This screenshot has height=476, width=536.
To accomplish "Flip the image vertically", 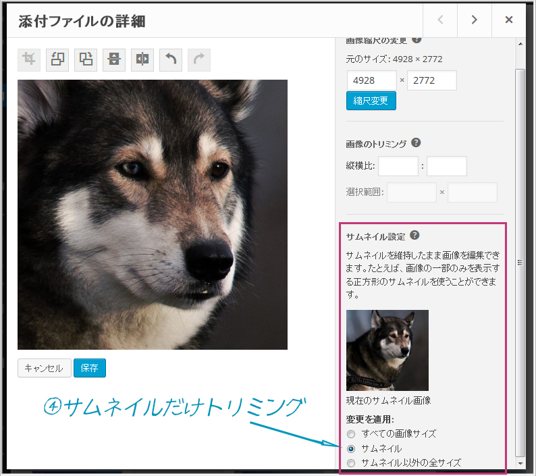I will tap(114, 59).
